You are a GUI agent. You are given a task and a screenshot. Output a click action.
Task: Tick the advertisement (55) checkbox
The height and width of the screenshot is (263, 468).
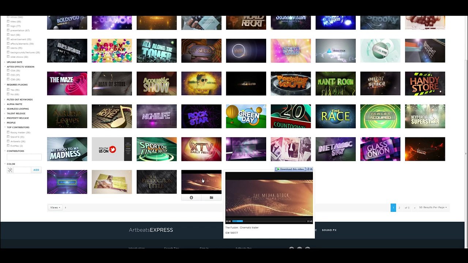8,39
